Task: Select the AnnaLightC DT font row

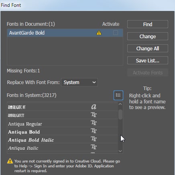Action: tap(63, 107)
